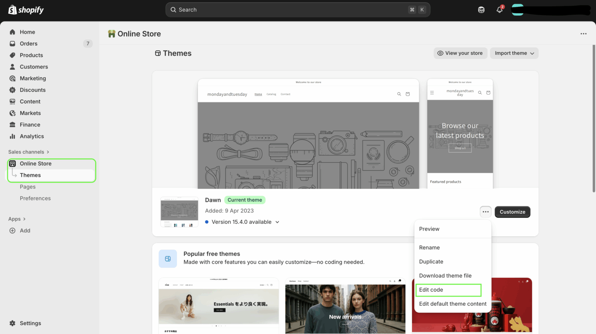Open the Import theme dropdown
Image resolution: width=596 pixels, height=334 pixels.
(514, 53)
